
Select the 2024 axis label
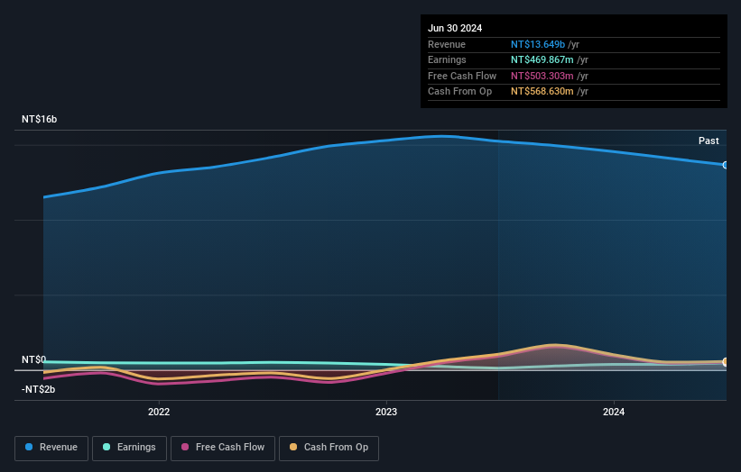614,412
